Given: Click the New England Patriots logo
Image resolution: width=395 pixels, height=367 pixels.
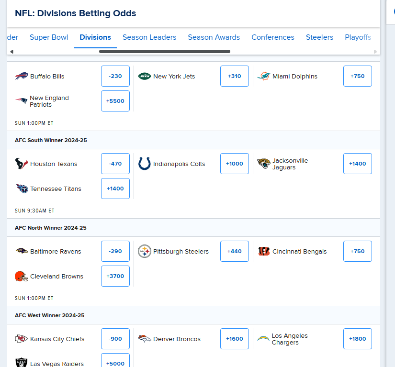Looking at the screenshot, I should [21, 101].
